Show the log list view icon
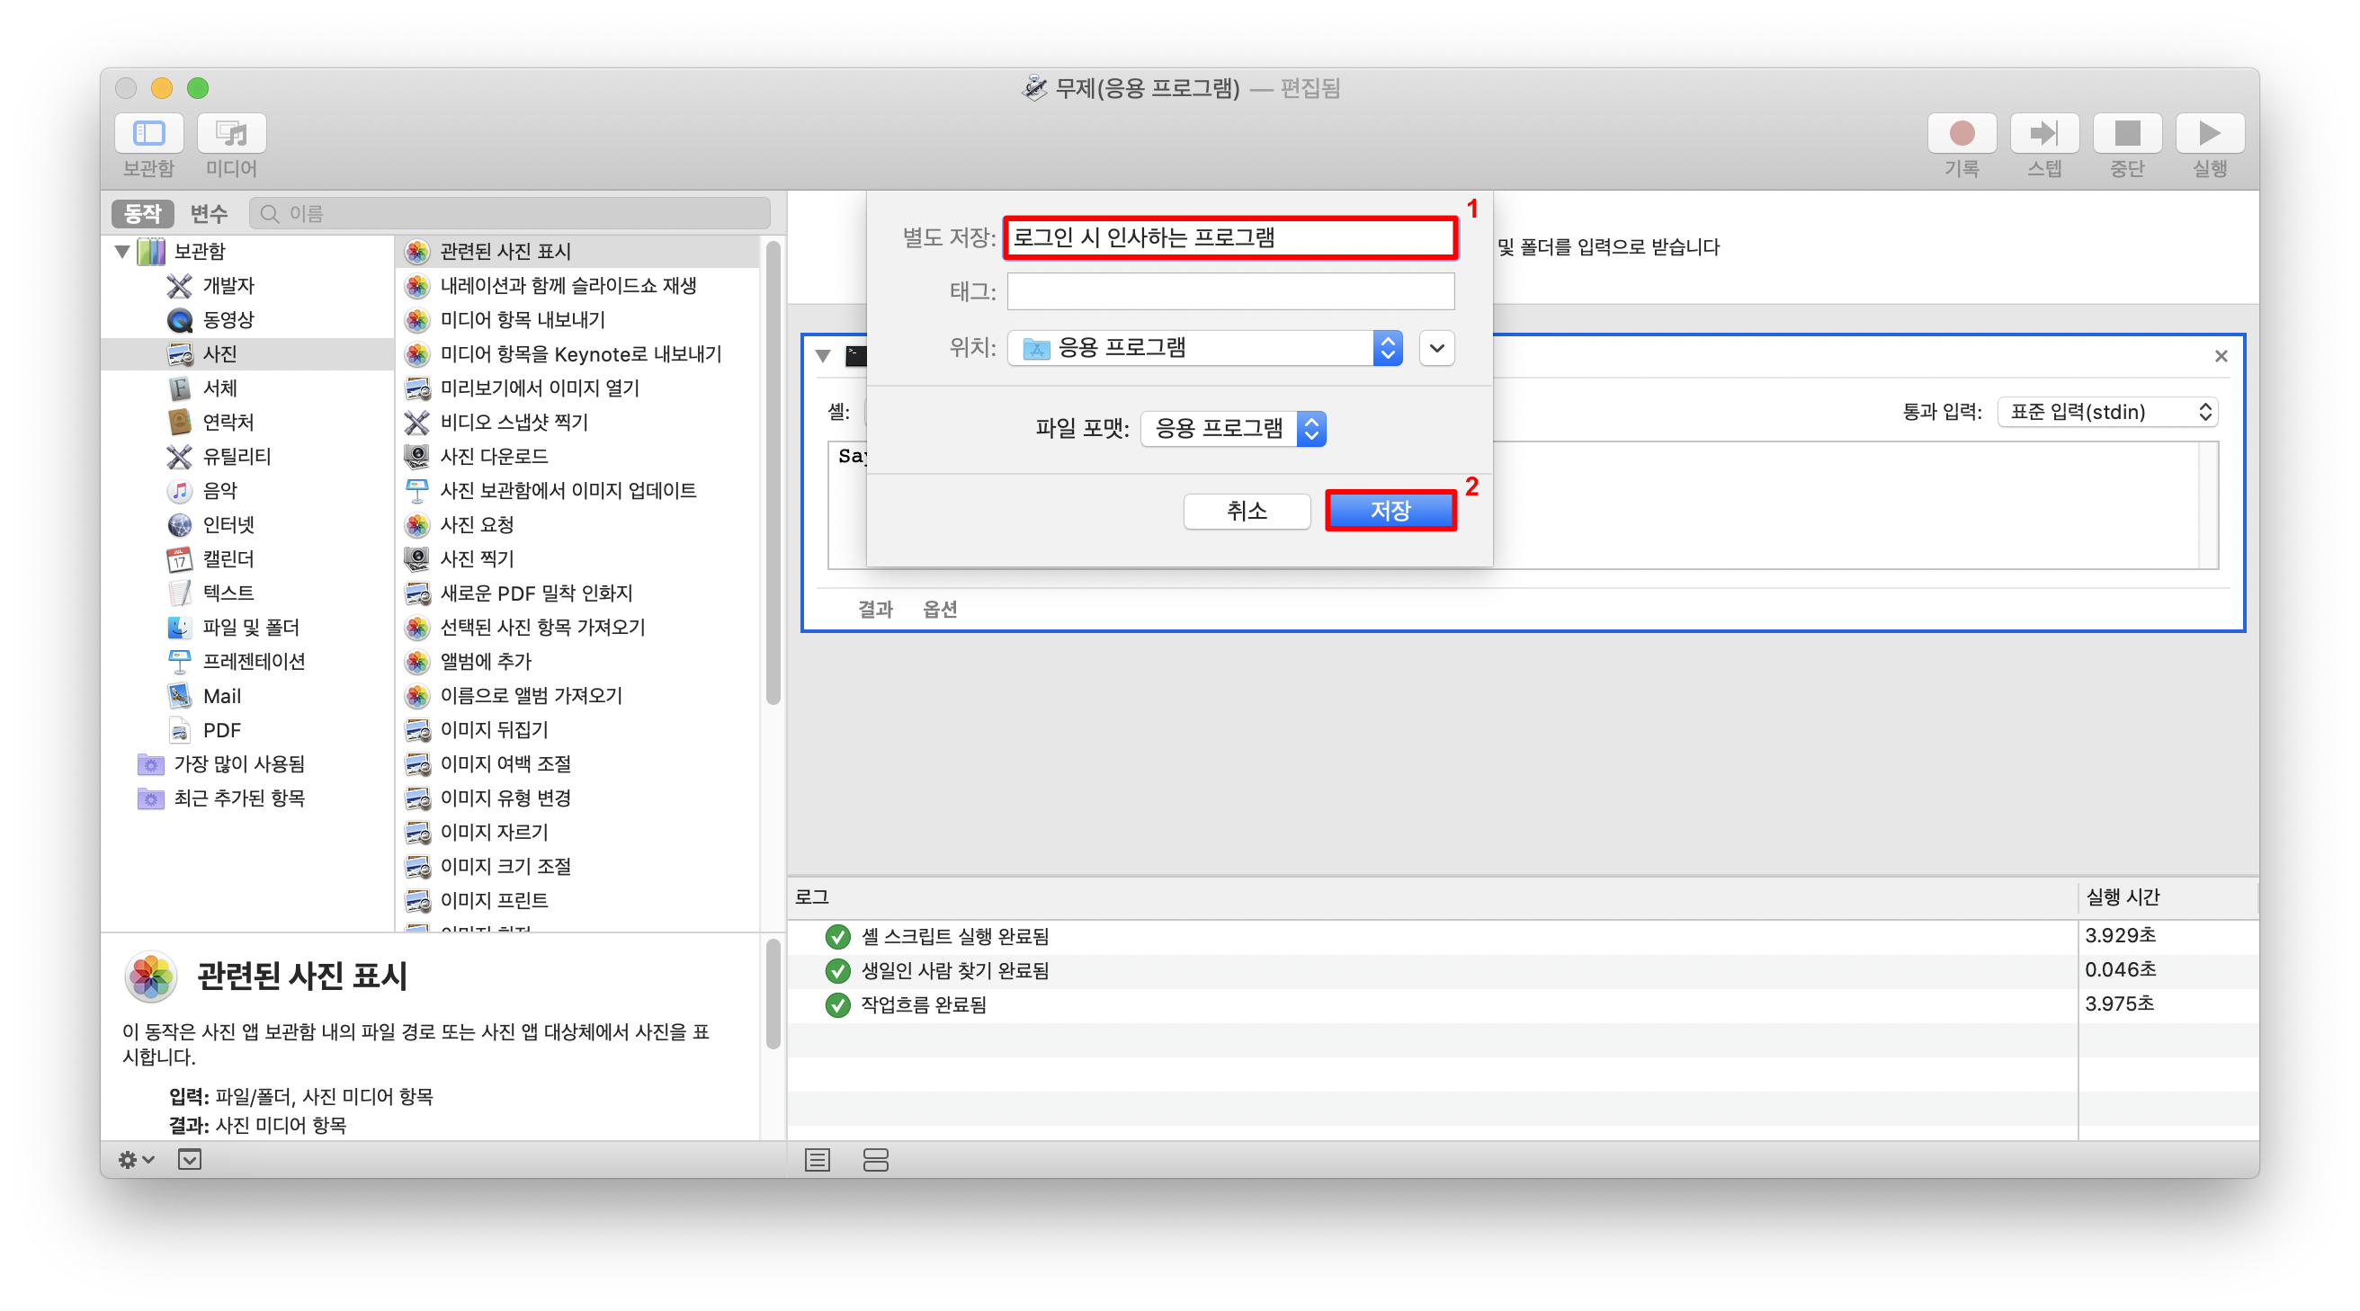 [x=818, y=1160]
